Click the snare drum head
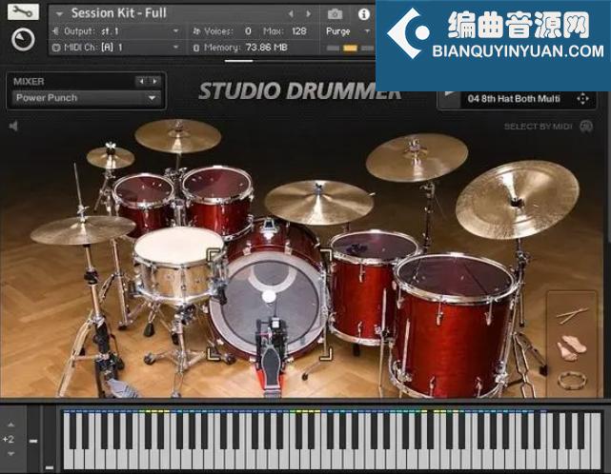The width and height of the screenshot is (611, 474). pos(178,244)
